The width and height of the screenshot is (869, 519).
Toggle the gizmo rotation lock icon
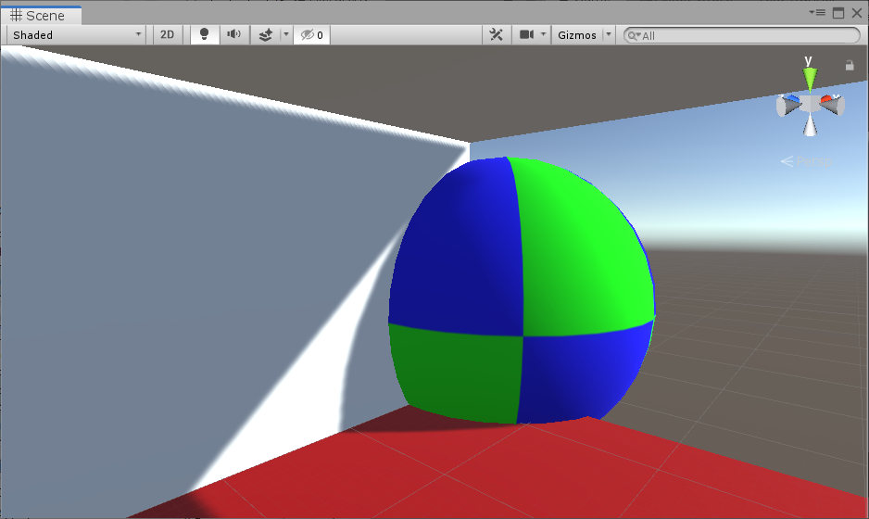pyautogui.click(x=850, y=65)
